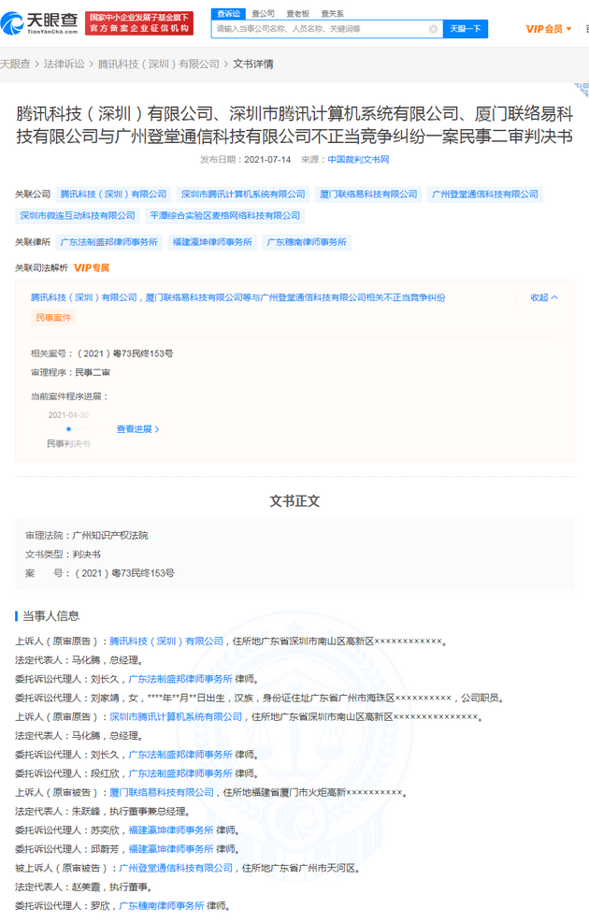Viewport: 589px width, 923px height.
Task: Open appellant link 厦门联络易科技有限公司 in party info
Action: 162,792
